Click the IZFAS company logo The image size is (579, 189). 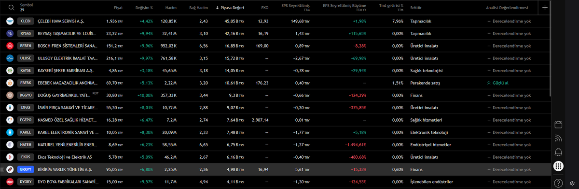click(10, 108)
